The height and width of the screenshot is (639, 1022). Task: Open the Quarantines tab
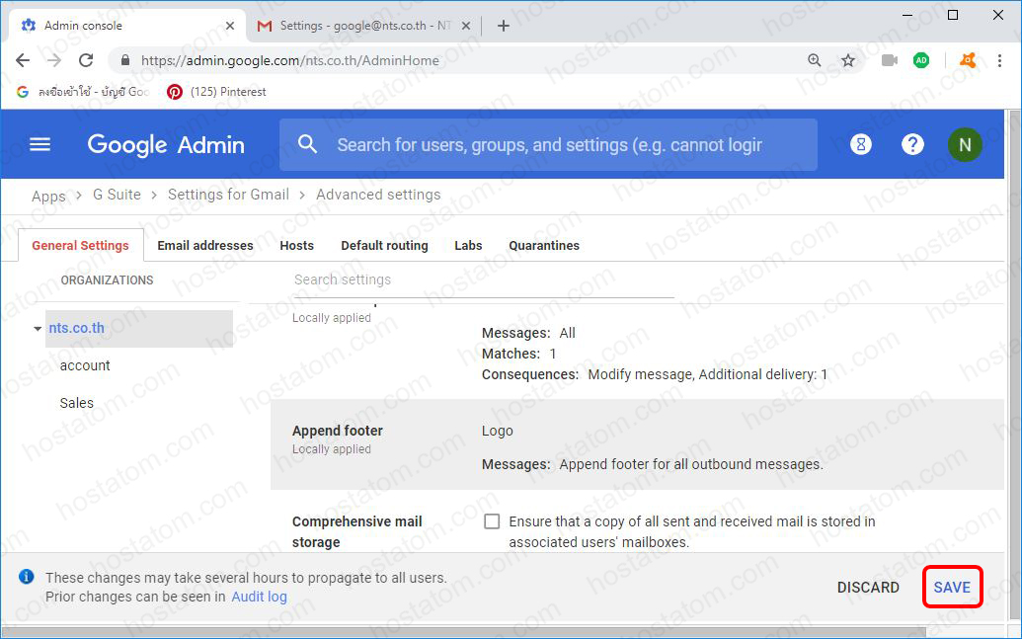click(544, 245)
